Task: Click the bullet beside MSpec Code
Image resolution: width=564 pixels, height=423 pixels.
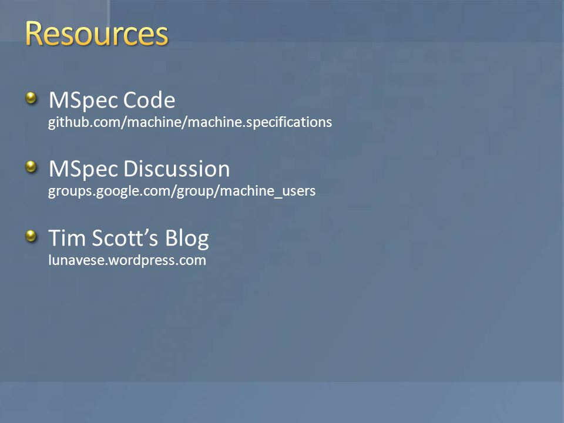Action: pyautogui.click(x=31, y=98)
